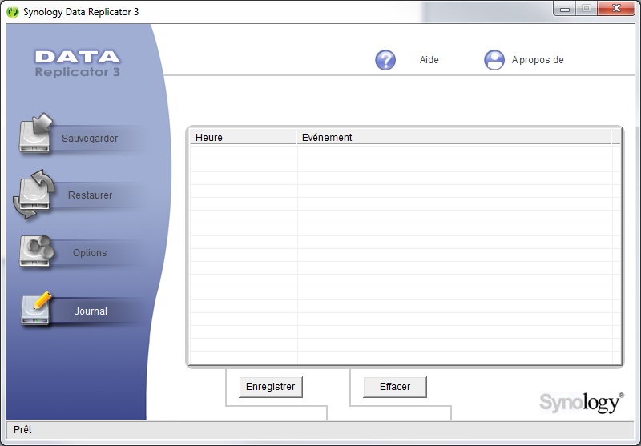The height and width of the screenshot is (446, 641).
Task: Open the A propos de link
Action: tap(538, 60)
